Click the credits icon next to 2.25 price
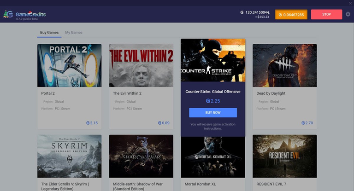Screen dimensions: 354x191 point(207,101)
